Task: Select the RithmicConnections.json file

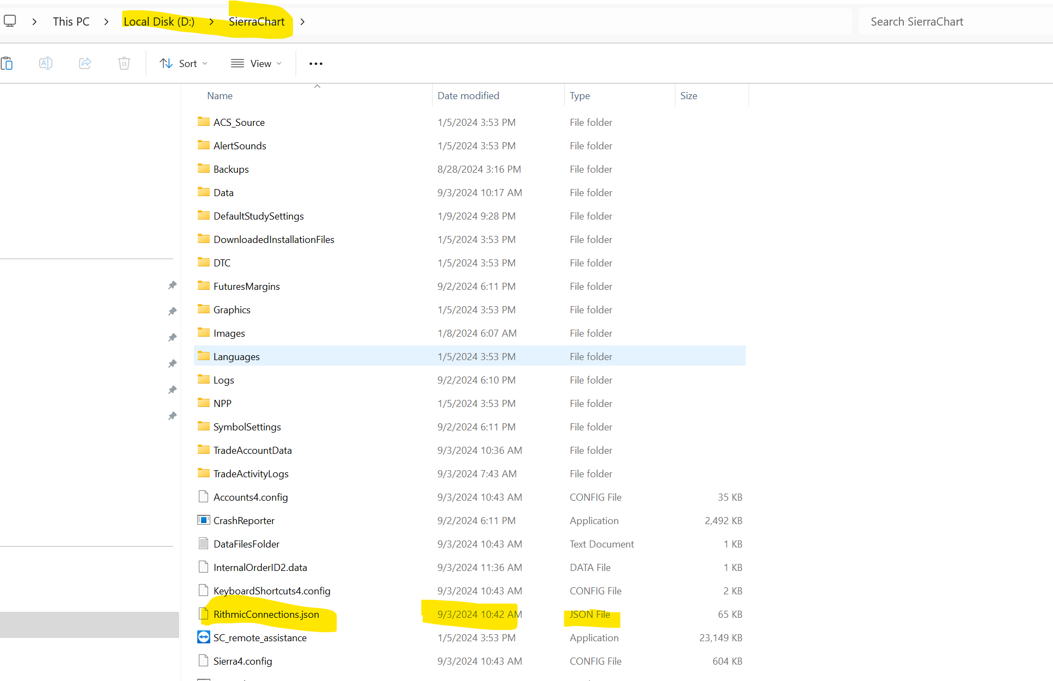Action: pos(266,614)
